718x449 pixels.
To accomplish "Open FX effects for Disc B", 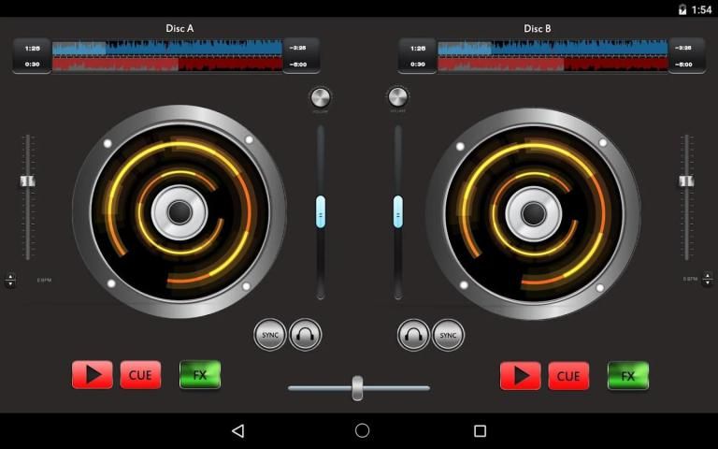I will [x=628, y=376].
